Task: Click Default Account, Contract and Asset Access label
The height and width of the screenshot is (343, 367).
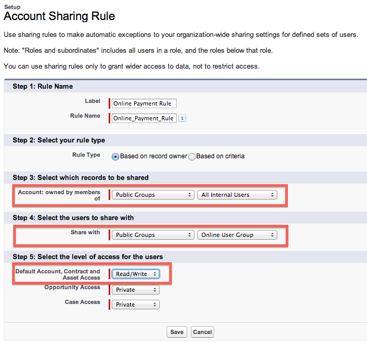Action: pyautogui.click(x=57, y=274)
